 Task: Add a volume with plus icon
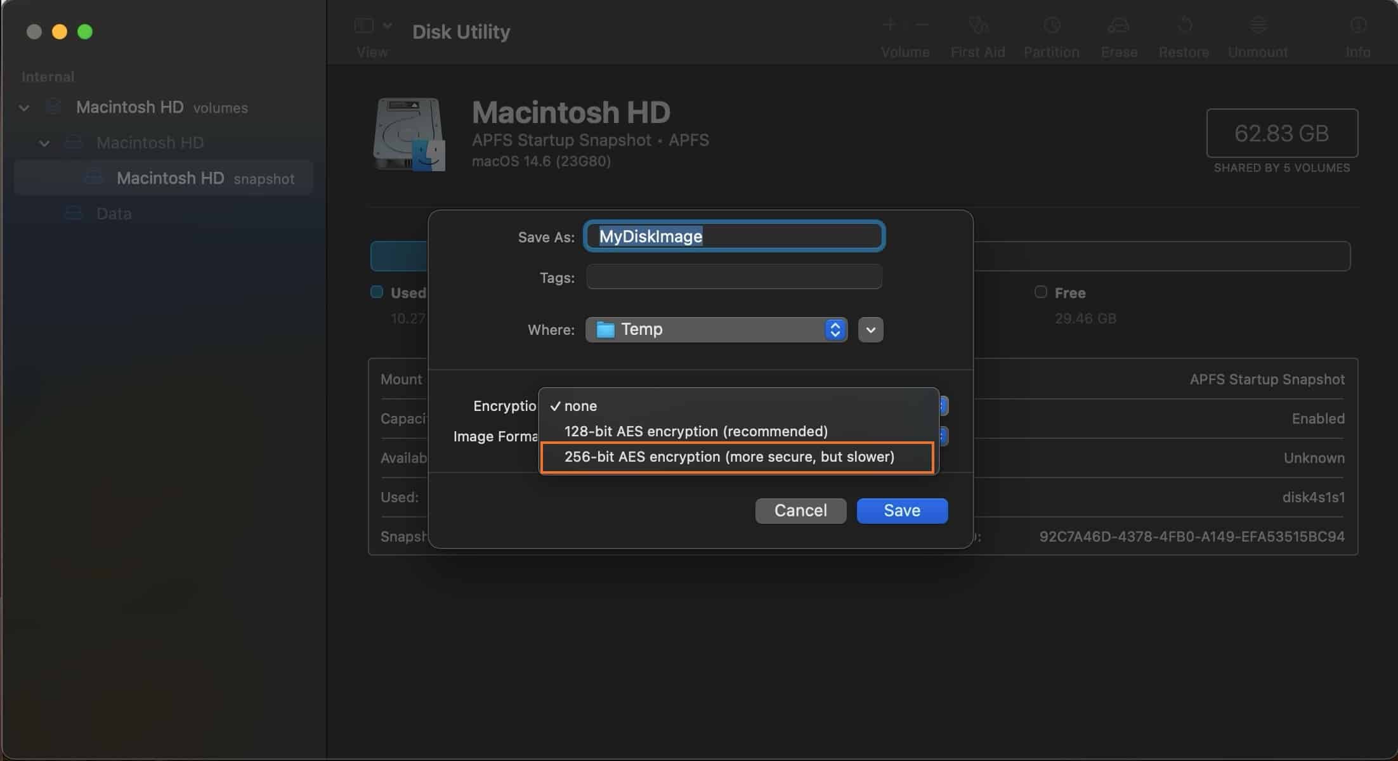(x=889, y=25)
